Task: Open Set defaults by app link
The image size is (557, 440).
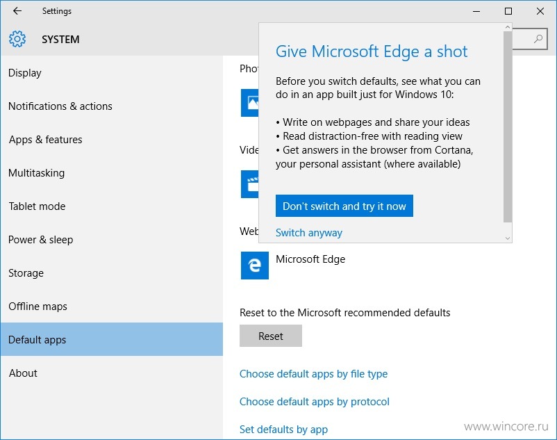Action: (x=283, y=430)
